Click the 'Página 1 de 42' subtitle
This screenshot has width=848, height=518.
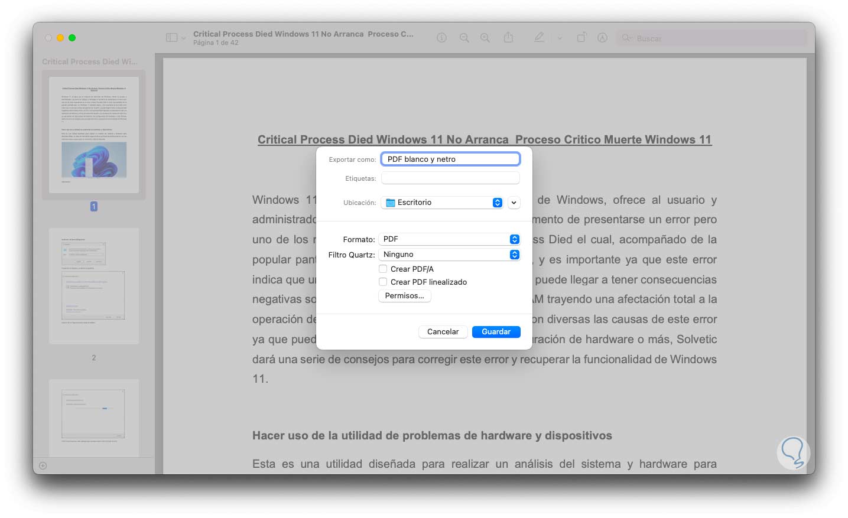(x=216, y=43)
